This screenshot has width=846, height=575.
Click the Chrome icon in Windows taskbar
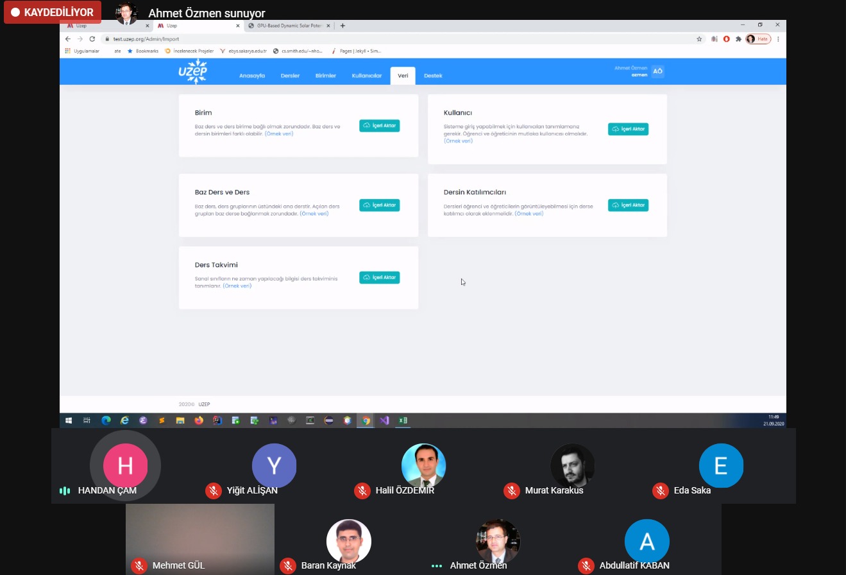click(366, 420)
